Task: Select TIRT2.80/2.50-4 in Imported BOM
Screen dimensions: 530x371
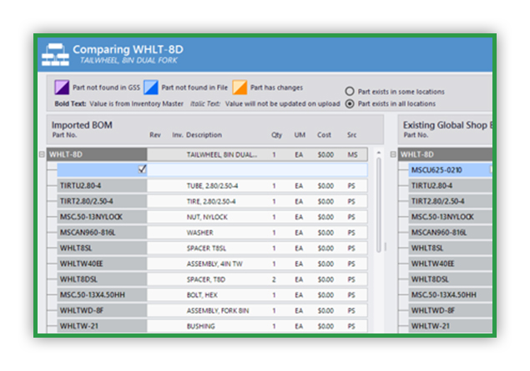Action: pos(102,201)
